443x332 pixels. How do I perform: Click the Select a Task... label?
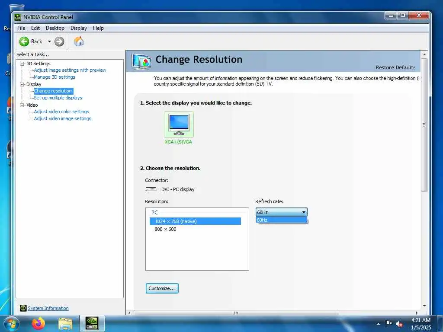(32, 54)
